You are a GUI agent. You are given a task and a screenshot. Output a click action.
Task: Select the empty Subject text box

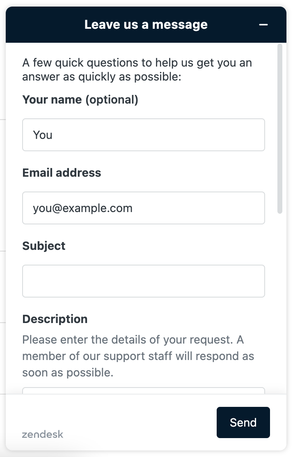(144, 281)
